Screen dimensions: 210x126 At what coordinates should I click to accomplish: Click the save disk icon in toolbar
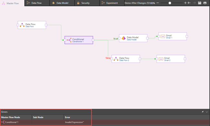(x=200, y=3)
